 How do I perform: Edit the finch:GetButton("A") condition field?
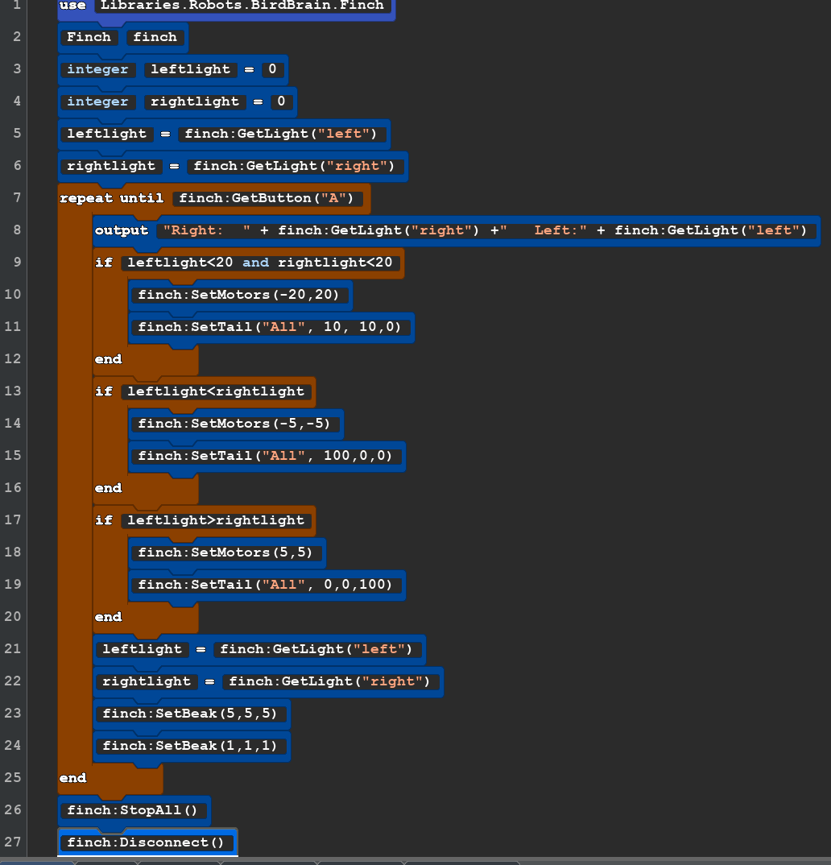(x=267, y=198)
